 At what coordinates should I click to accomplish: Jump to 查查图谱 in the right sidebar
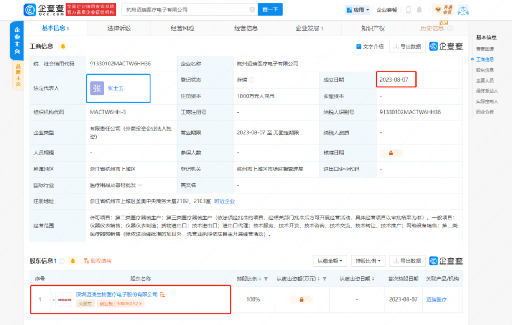click(485, 49)
